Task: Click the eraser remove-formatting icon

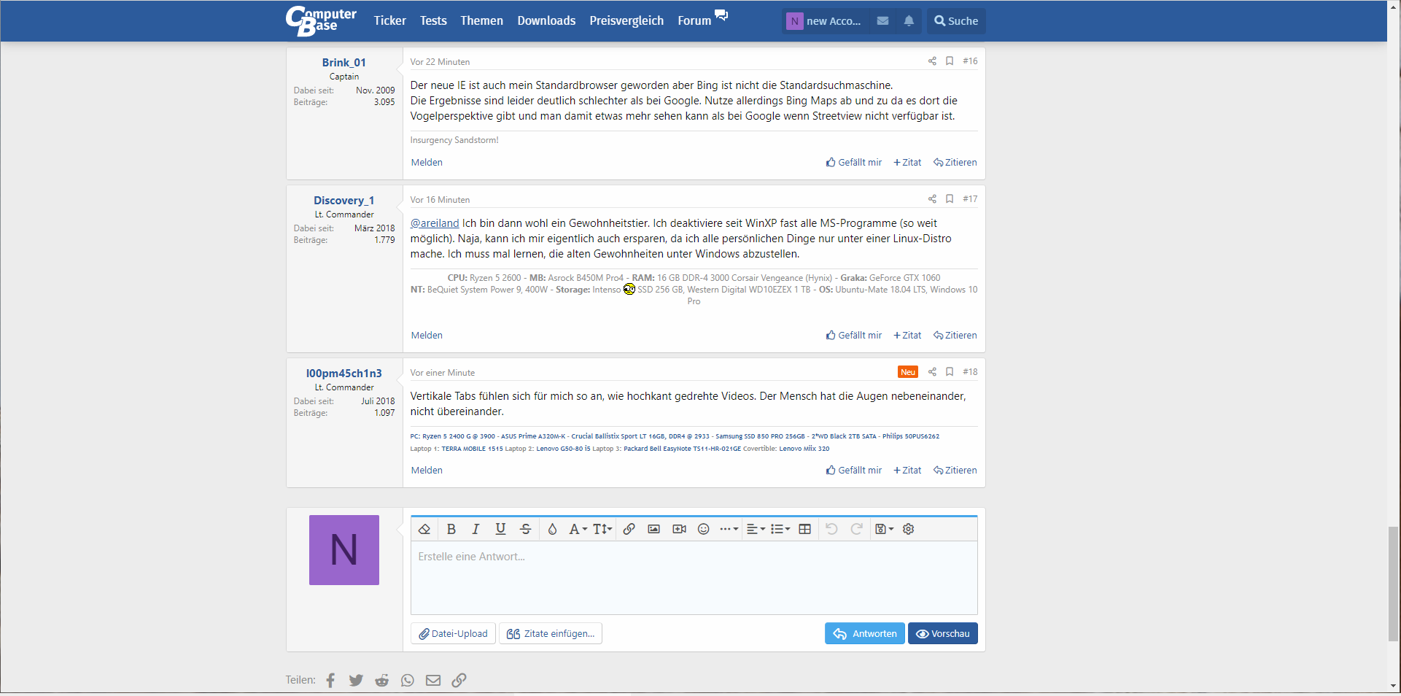Action: [424, 529]
